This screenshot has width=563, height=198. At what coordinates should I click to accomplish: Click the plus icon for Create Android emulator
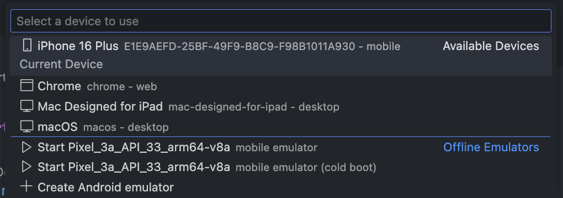[26, 186]
